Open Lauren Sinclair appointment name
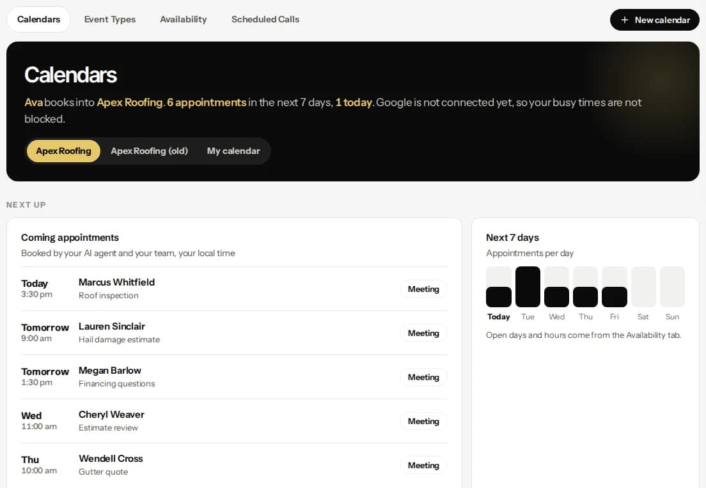The height and width of the screenshot is (488, 706). point(112,326)
